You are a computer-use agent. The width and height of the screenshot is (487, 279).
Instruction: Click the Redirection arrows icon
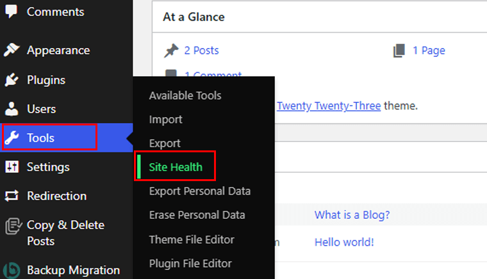click(x=12, y=196)
